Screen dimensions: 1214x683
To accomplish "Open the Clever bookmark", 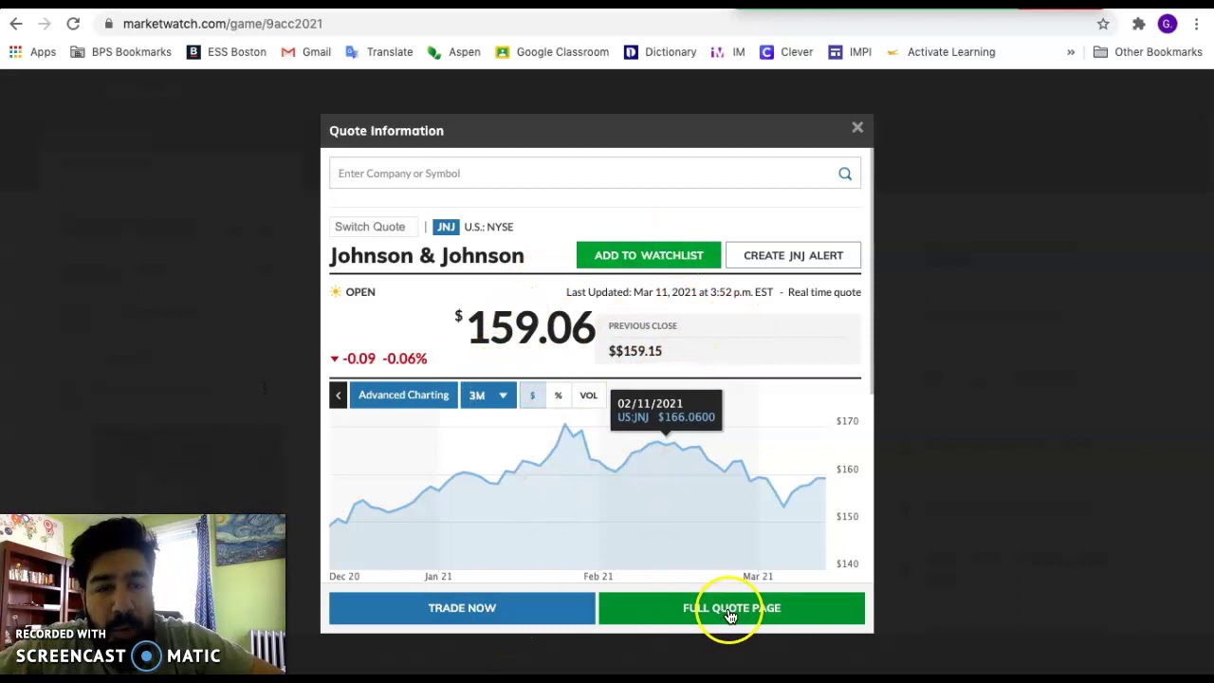I will (x=786, y=52).
